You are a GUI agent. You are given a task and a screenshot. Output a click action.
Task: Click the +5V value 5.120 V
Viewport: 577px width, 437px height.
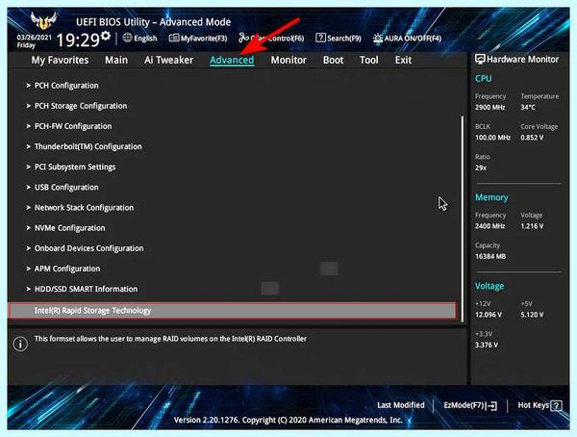pyautogui.click(x=532, y=315)
